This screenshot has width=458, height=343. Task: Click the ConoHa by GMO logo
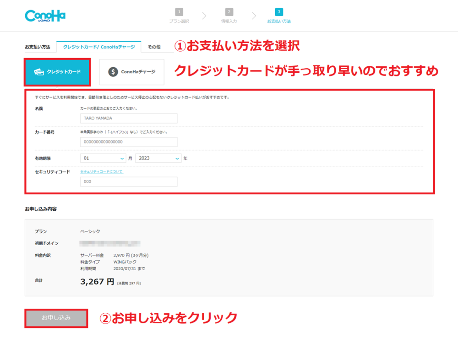point(45,16)
